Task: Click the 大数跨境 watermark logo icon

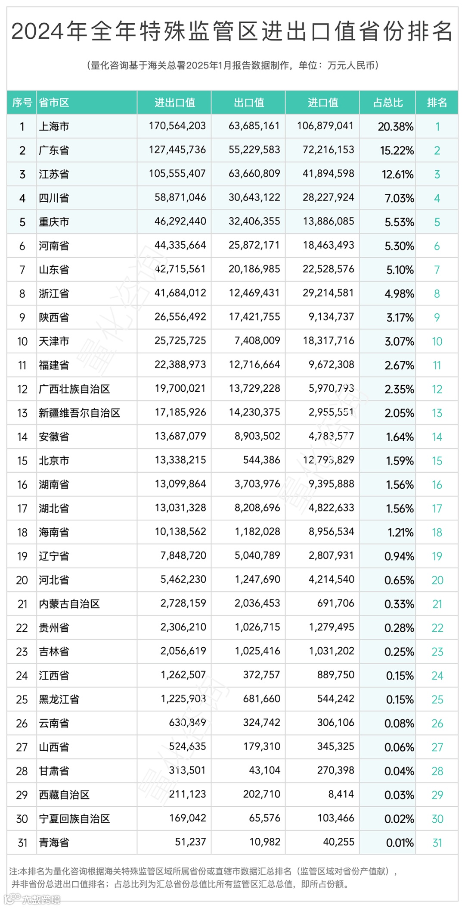Action: (x=12, y=899)
